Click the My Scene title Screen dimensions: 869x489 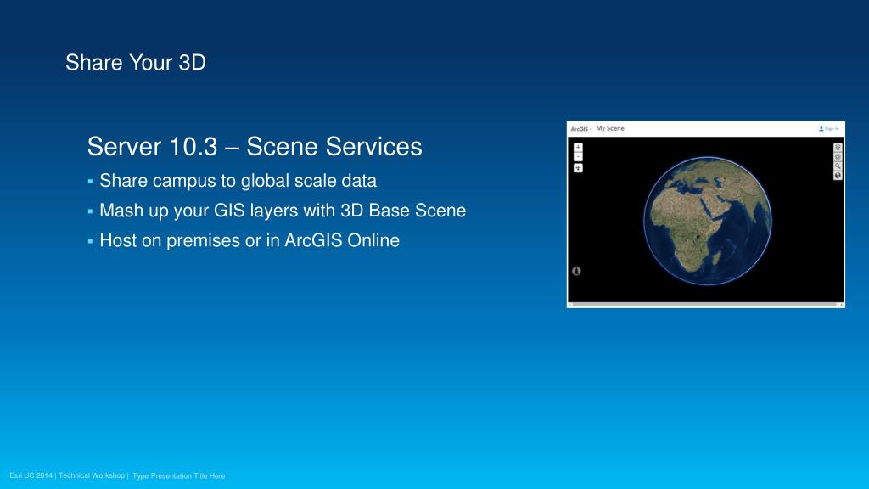[610, 128]
